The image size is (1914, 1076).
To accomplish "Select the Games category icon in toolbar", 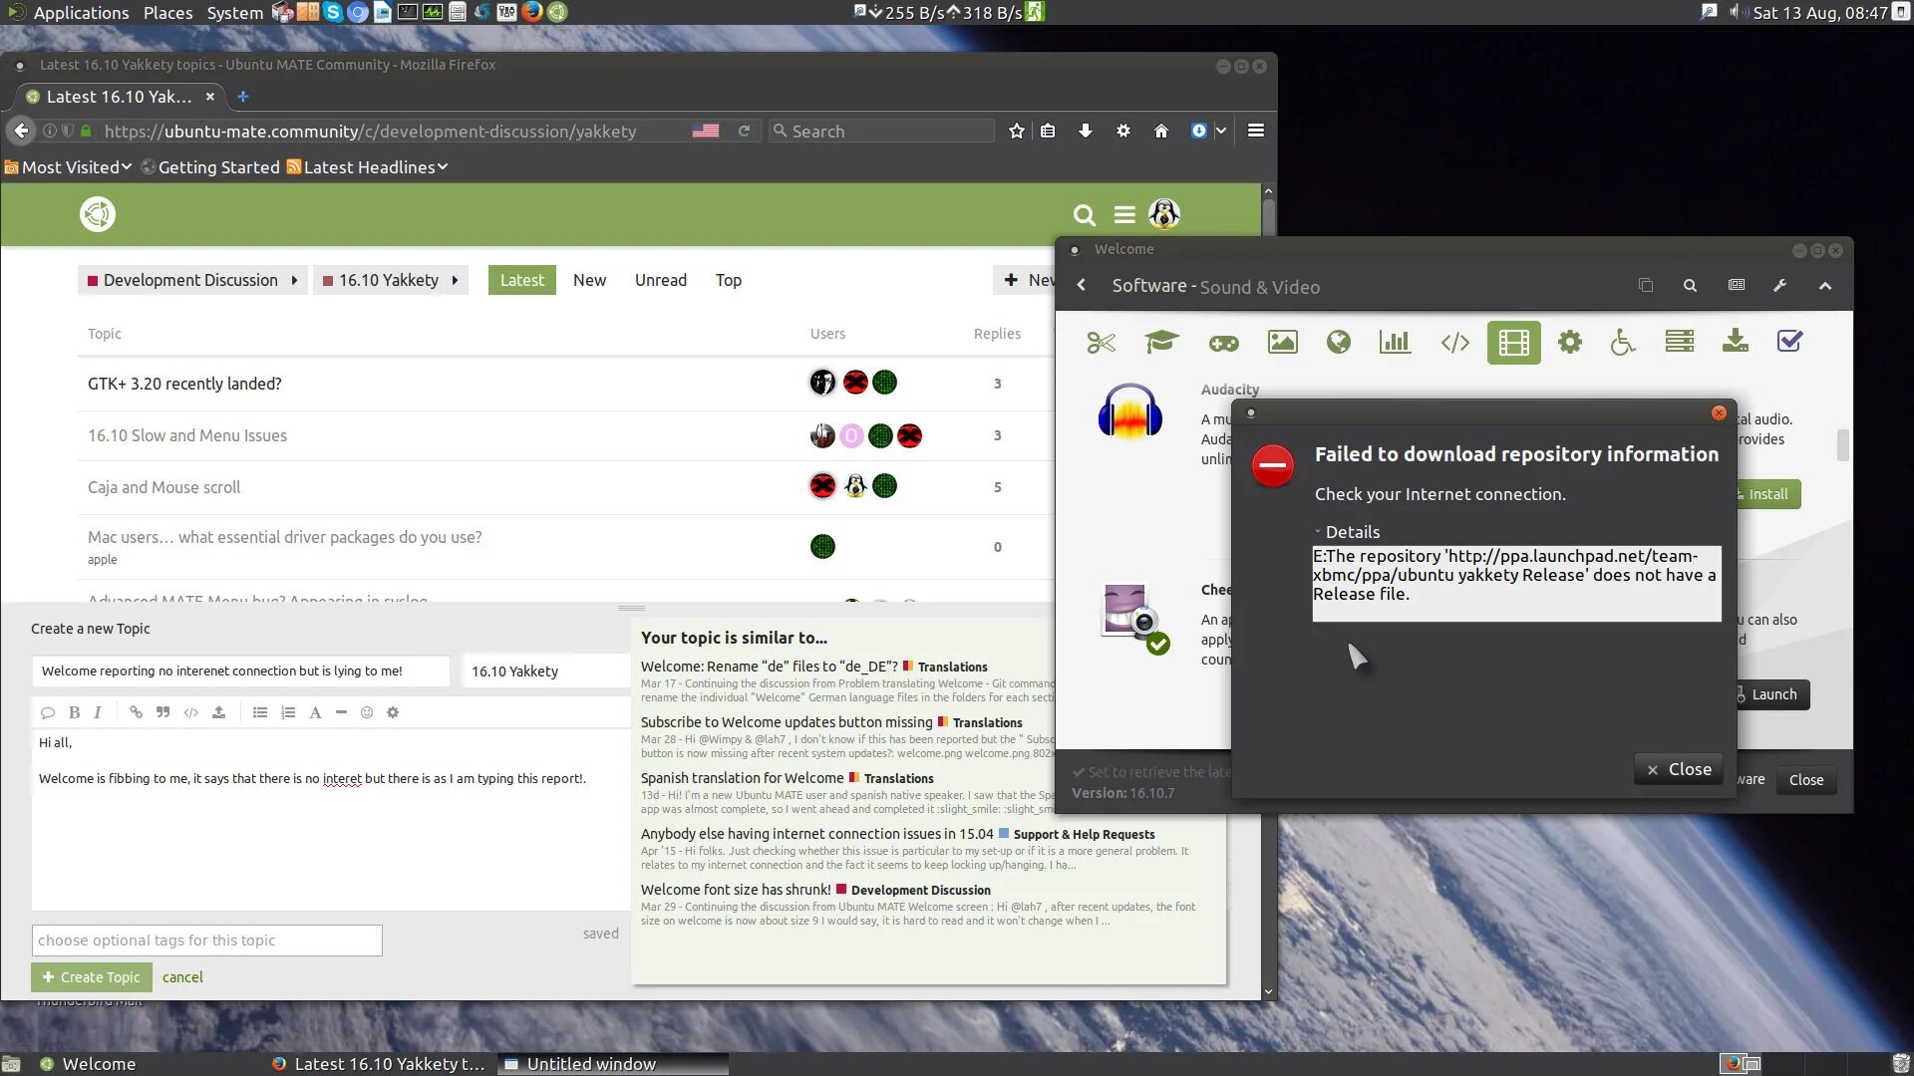I will pyautogui.click(x=1222, y=342).
